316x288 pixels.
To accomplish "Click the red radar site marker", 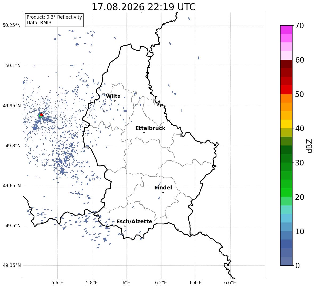I will (41, 115).
